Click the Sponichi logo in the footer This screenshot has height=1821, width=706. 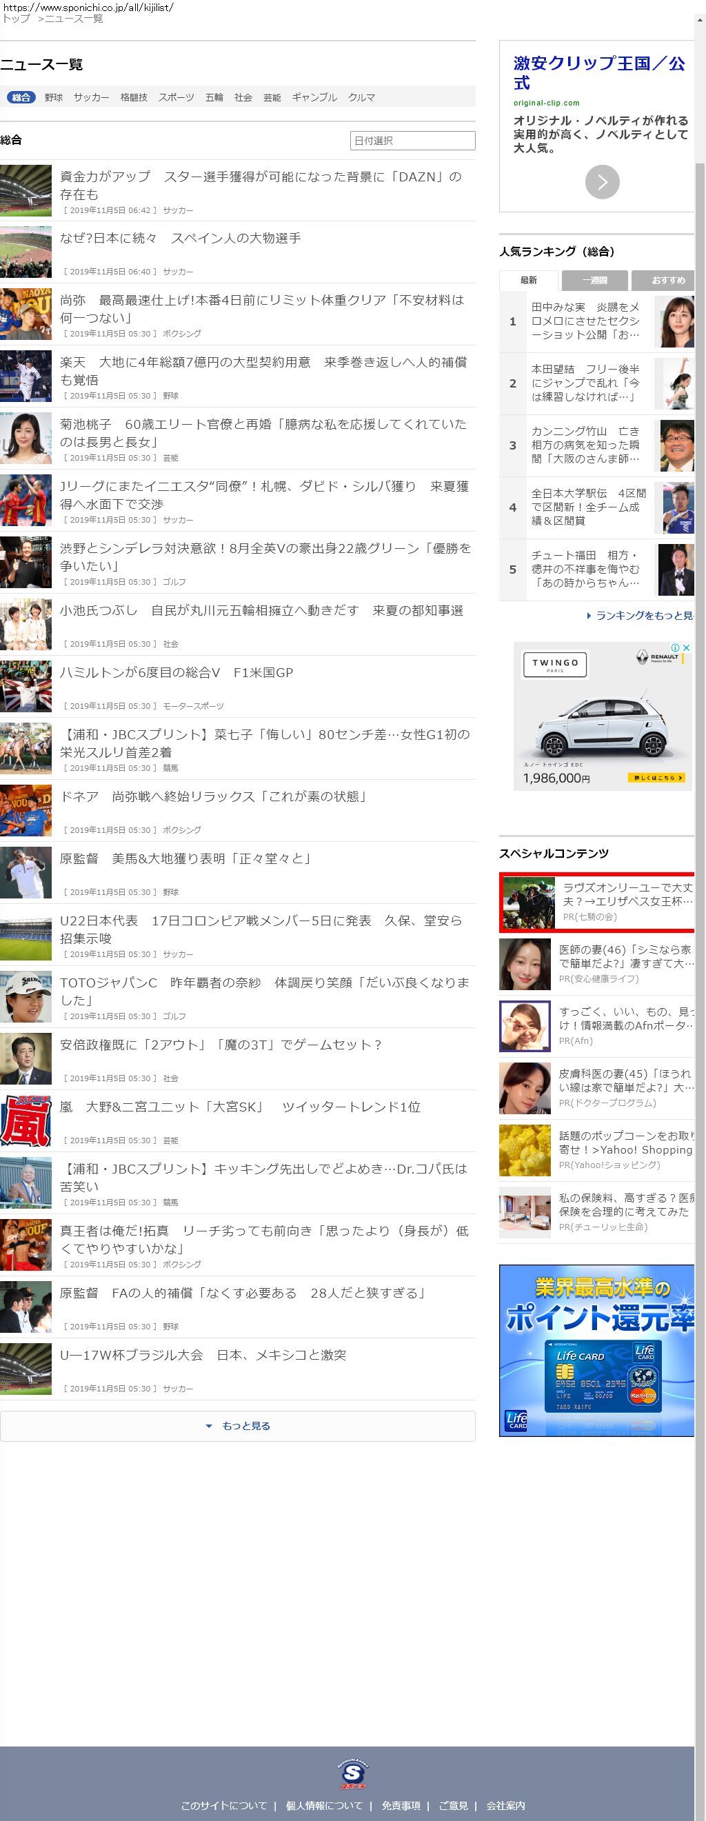point(352,1774)
